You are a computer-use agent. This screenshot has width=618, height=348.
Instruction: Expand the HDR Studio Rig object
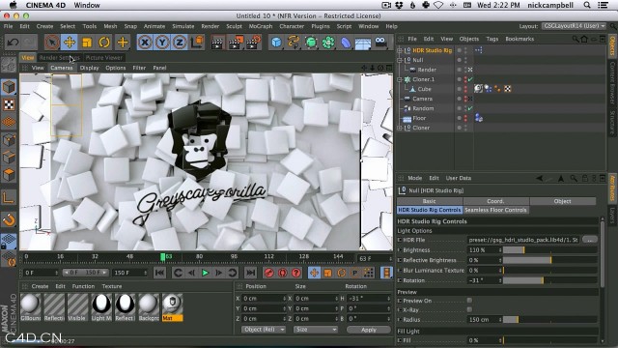click(x=399, y=50)
